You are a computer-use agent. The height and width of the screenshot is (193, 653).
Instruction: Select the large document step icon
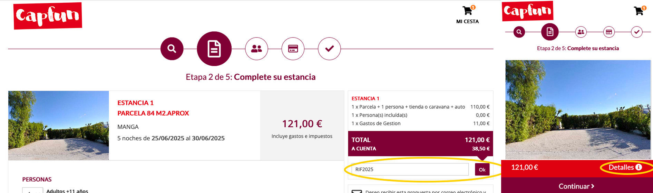click(x=214, y=49)
